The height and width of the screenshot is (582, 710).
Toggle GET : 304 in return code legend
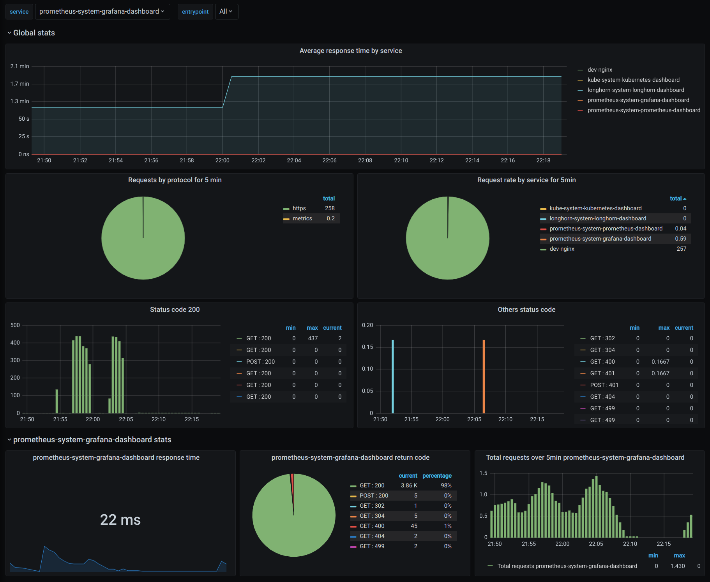pyautogui.click(x=372, y=516)
